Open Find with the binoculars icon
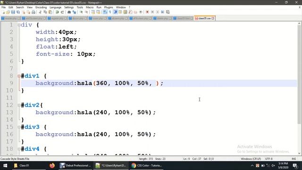302x170 pixels. point(69,12)
